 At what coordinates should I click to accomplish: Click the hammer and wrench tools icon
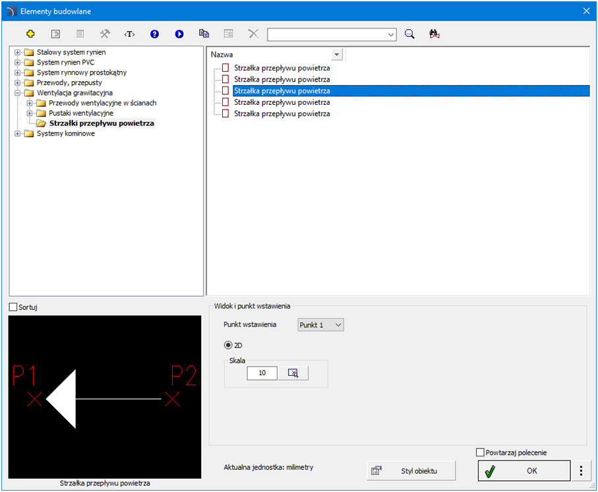pyautogui.click(x=105, y=34)
